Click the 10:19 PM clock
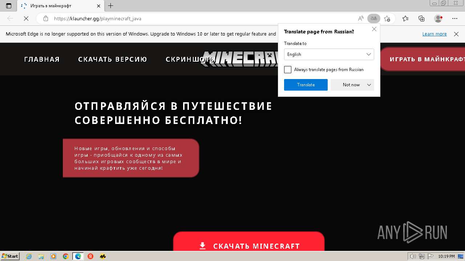Image resolution: width=465 pixels, height=261 pixels. coord(446,256)
